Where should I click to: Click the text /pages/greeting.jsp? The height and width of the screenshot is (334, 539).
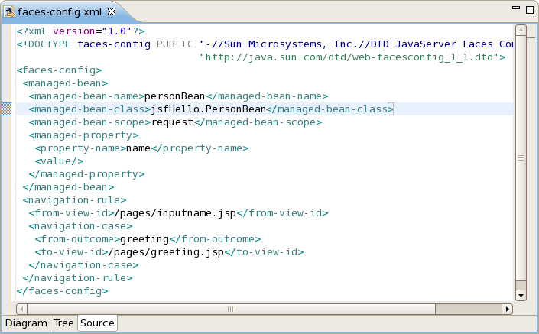(166, 252)
